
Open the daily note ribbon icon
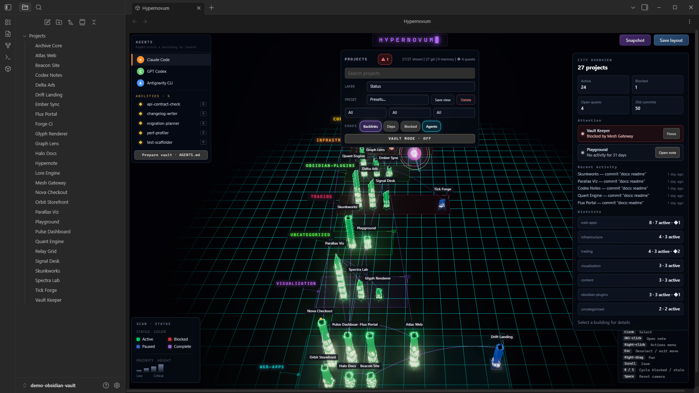pos(8,34)
